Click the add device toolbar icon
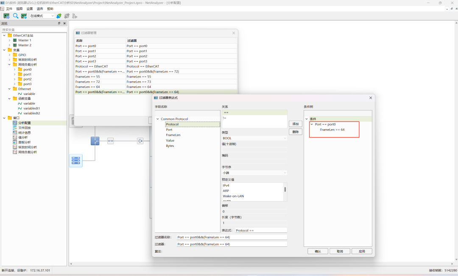 [6, 16]
